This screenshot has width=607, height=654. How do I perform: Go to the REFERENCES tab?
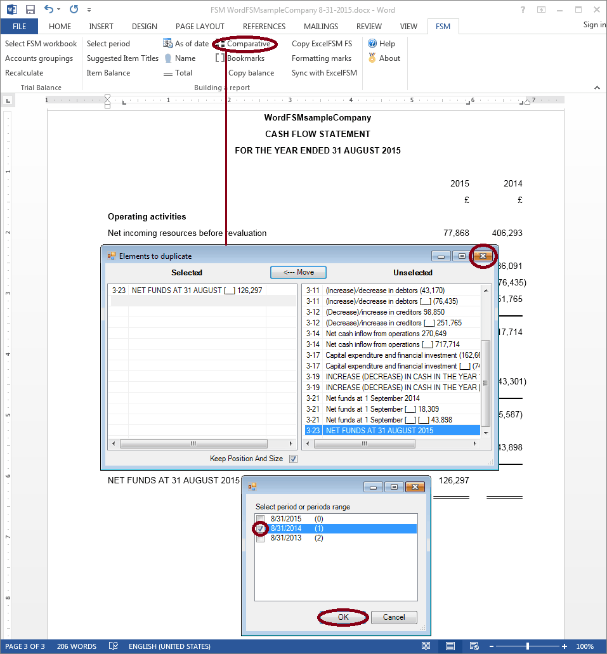[x=264, y=26]
